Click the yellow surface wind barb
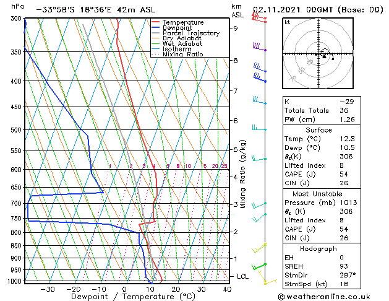This screenshot has height=301, width=389. (x=267, y=277)
